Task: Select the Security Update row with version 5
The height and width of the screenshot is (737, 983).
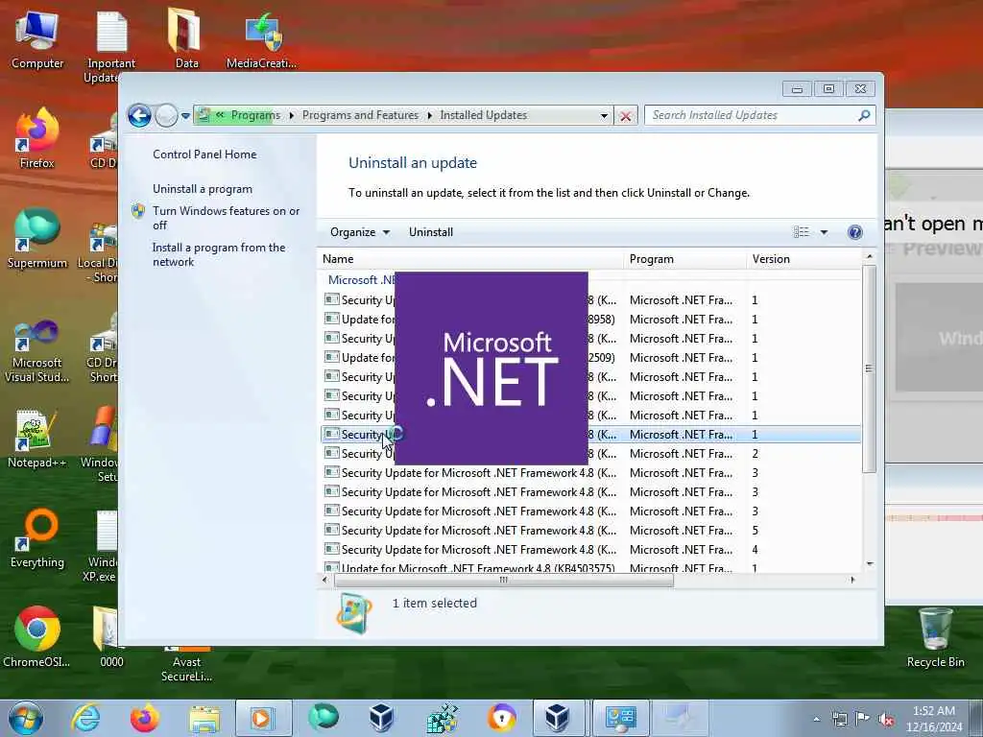Action: point(590,531)
